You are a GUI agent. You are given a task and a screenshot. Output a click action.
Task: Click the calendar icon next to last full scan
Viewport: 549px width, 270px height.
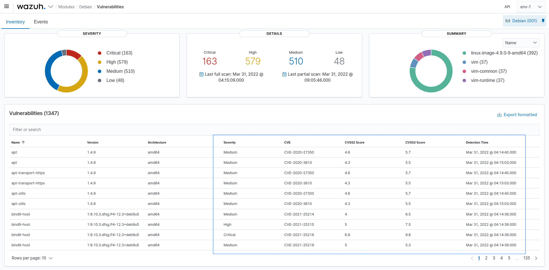201,74
